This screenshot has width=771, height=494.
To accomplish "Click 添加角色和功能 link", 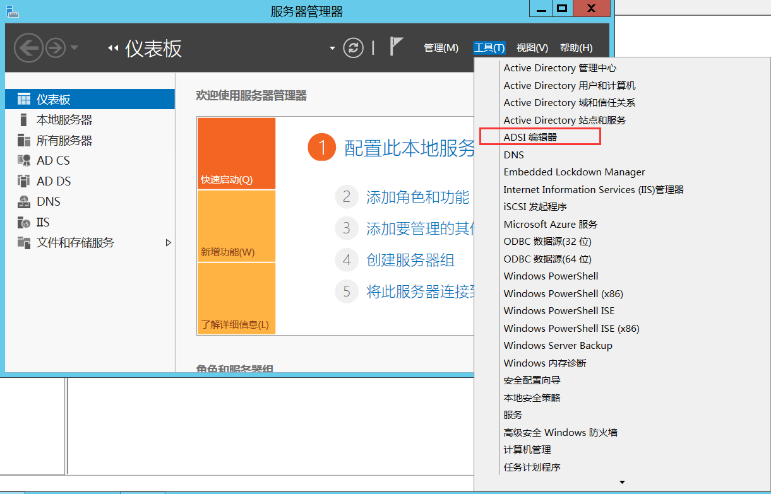I will 418,197.
